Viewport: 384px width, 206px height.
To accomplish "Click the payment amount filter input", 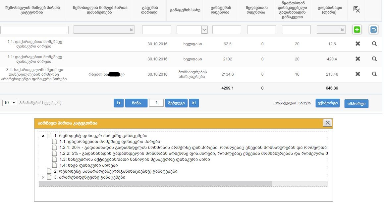I will click(x=227, y=29).
